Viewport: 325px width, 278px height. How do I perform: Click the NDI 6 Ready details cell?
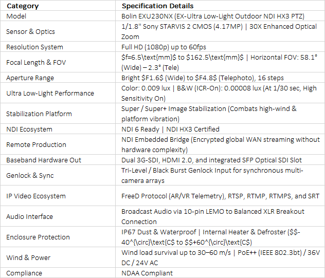[x=220, y=129]
